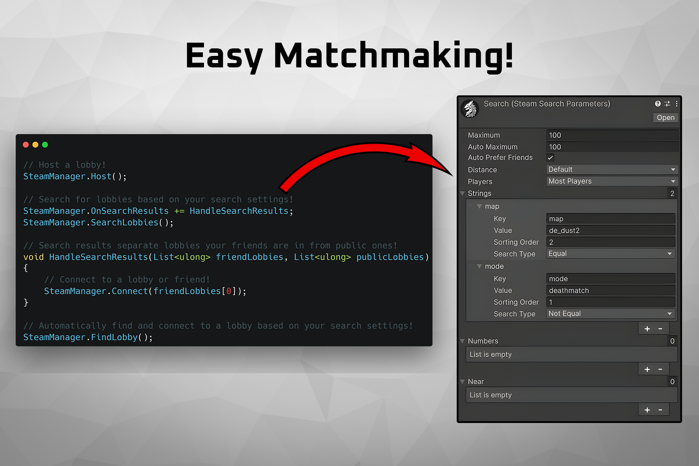
Task: Click plus under the empty Near list
Action: tap(647, 409)
